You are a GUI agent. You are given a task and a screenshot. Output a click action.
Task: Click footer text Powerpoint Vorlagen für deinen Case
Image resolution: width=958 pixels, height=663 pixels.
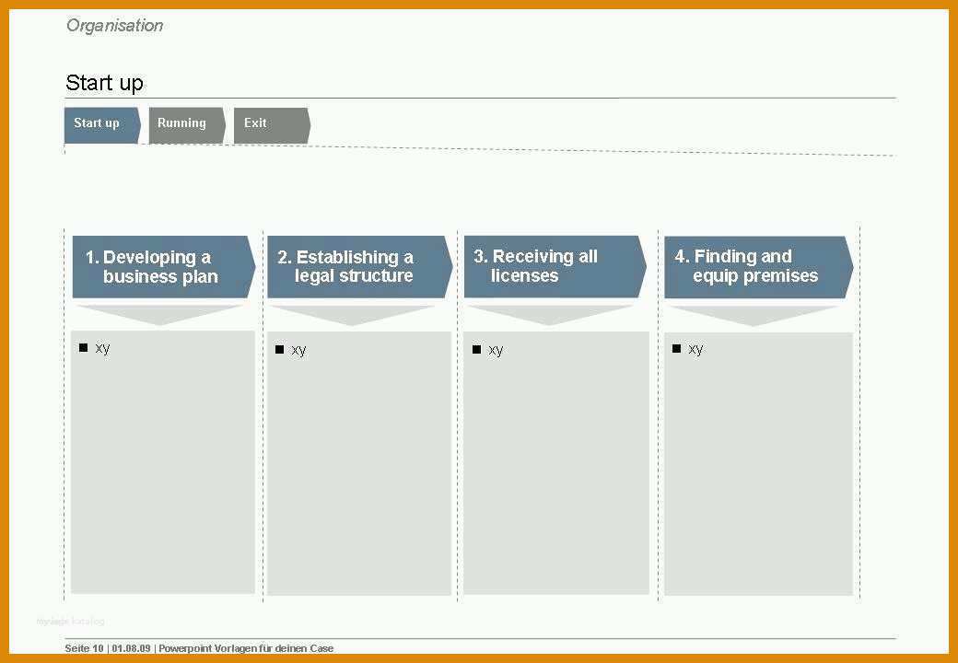point(246,648)
